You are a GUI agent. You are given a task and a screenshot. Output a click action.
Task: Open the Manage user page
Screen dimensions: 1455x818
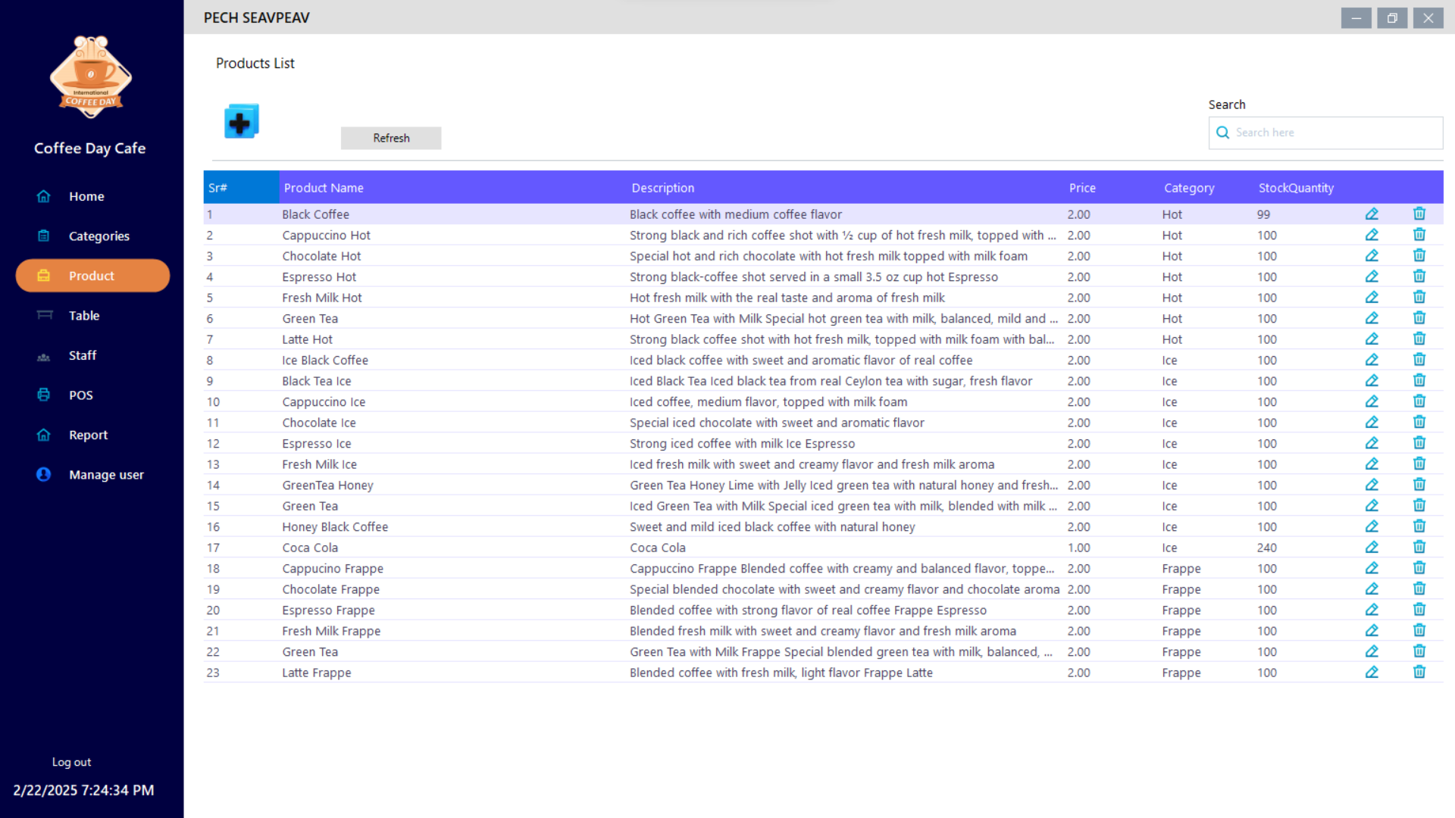click(106, 475)
